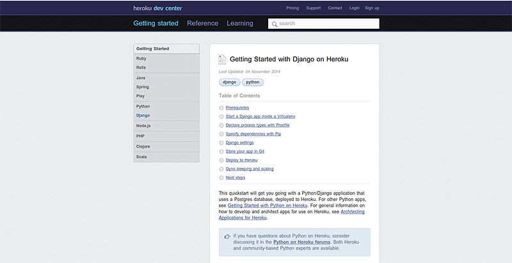Jump to the Django settings section

click(x=239, y=143)
